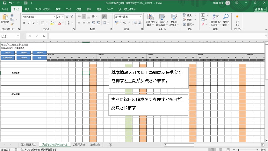
Task: Expand the Merge and Center dropdown arrow
Action: [109, 23]
